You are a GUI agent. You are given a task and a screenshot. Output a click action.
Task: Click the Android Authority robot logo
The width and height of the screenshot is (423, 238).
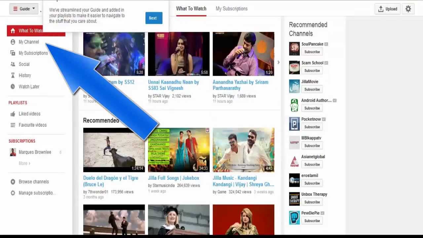(294, 105)
